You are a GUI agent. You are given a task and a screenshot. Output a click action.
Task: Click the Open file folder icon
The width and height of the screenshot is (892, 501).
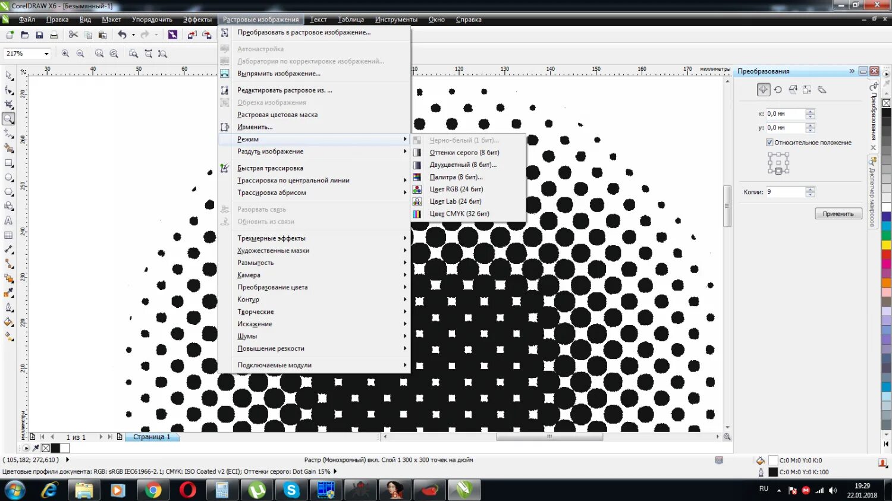click(x=24, y=35)
